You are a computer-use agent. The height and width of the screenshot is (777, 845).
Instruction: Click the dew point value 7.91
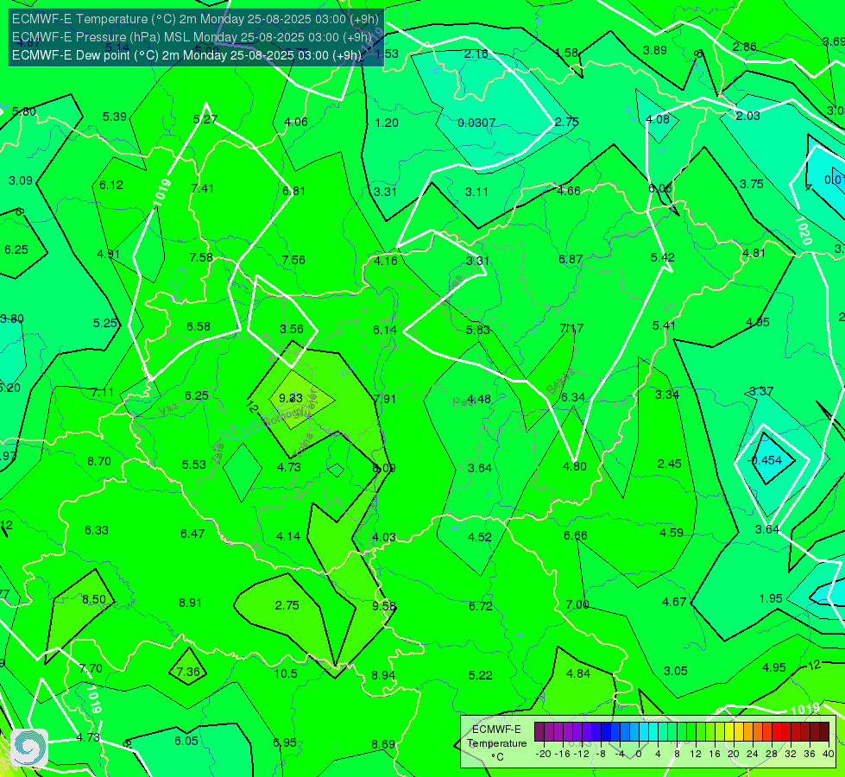tap(384, 399)
